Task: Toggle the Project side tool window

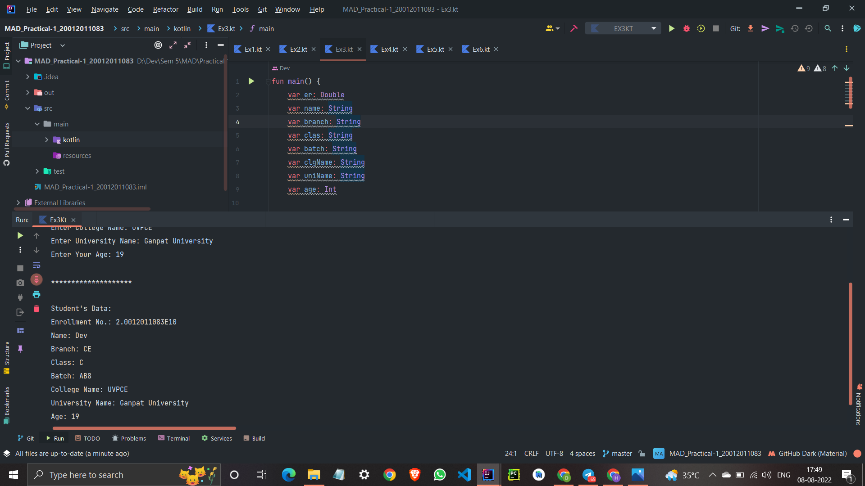Action: (6, 55)
